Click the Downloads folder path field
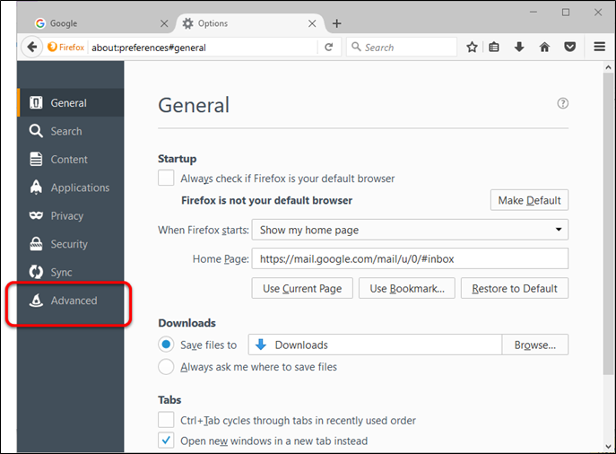 [x=375, y=345]
